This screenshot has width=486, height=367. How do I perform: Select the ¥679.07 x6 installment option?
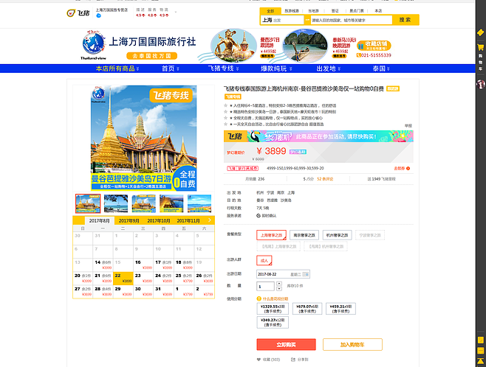pos(307,309)
